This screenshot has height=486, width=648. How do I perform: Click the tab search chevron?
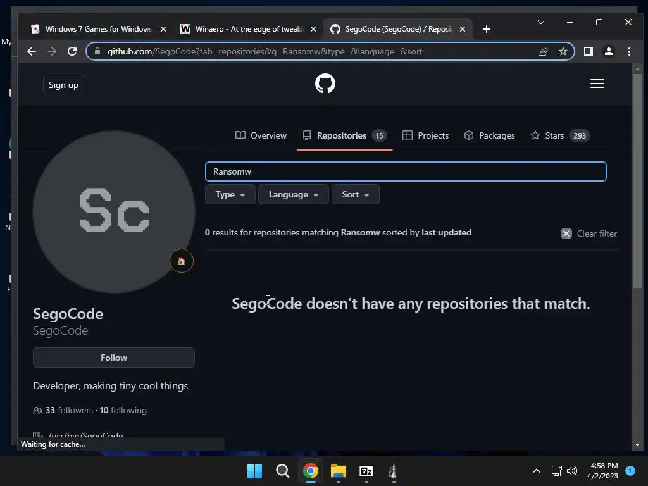coord(541,22)
